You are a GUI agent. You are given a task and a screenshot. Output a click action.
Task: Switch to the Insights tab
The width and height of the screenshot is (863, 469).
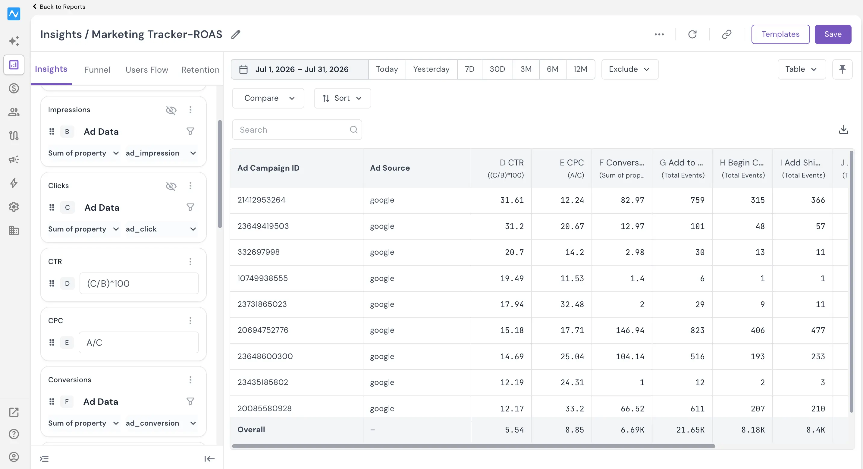pyautogui.click(x=51, y=69)
